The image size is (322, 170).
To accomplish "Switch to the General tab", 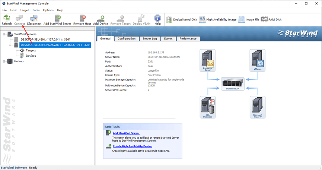I will (x=105, y=39).
